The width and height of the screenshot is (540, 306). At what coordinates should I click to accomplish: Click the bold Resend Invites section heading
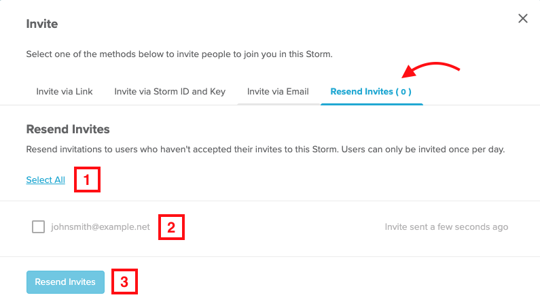(68, 129)
